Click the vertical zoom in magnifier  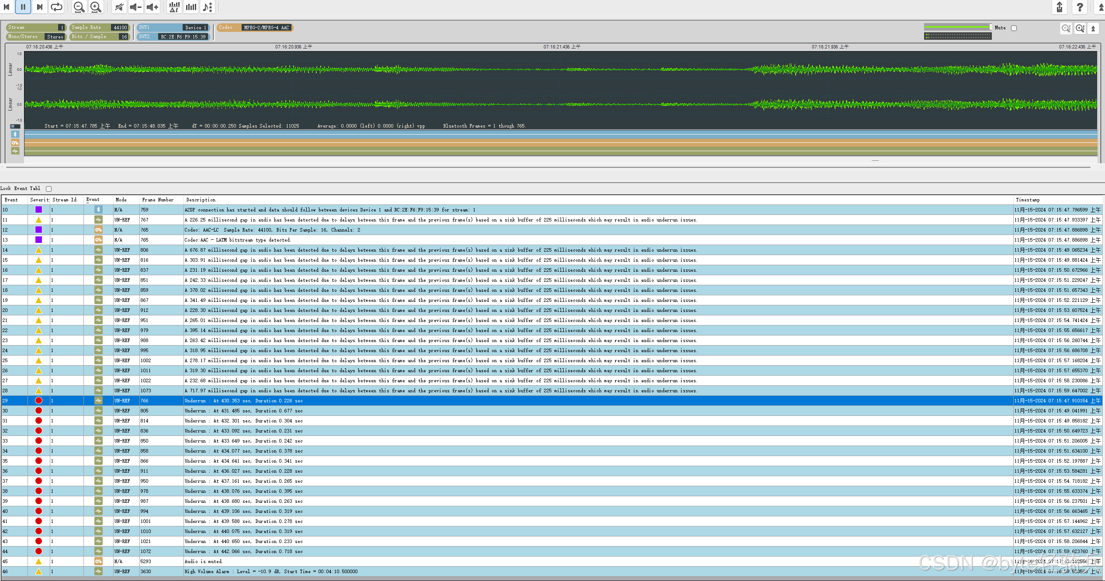(x=1080, y=28)
